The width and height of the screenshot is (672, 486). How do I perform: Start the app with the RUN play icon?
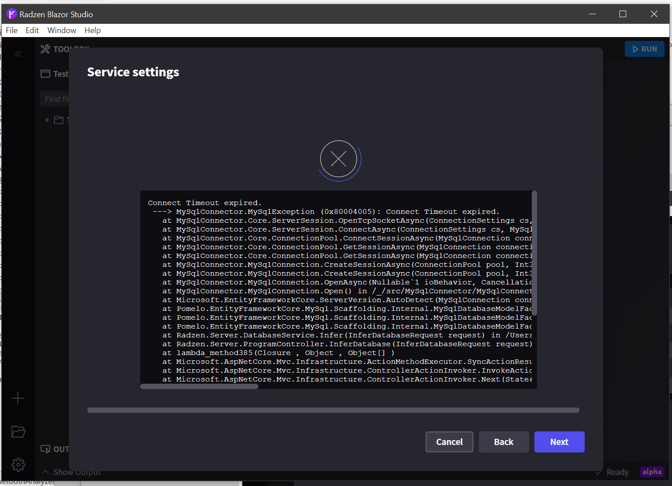(x=636, y=49)
